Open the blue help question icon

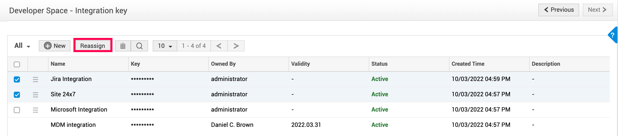click(613, 35)
